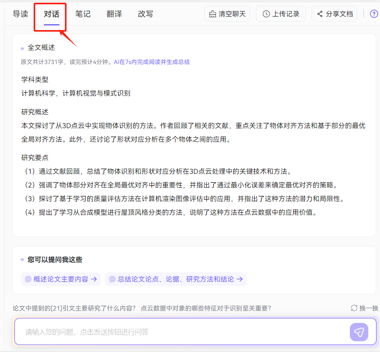Click the AI在7s内完成阅读并生成总结 link
The width and height of the screenshot is (380, 352).
coord(152,62)
